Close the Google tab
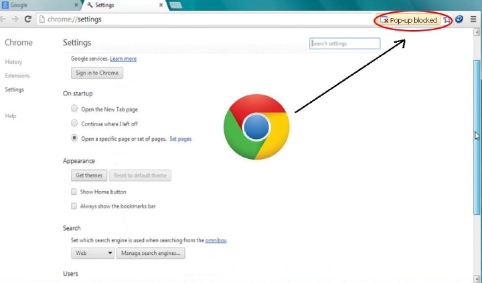This screenshot has width=482, height=283. [76, 5]
